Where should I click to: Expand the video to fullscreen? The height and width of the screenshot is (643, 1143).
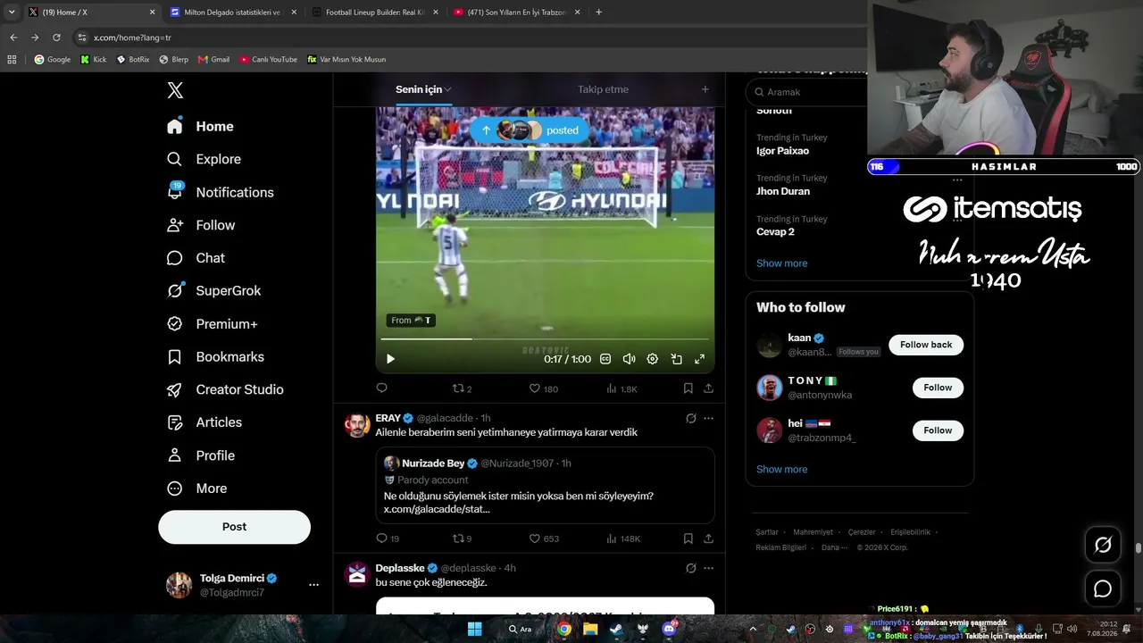pyautogui.click(x=700, y=359)
